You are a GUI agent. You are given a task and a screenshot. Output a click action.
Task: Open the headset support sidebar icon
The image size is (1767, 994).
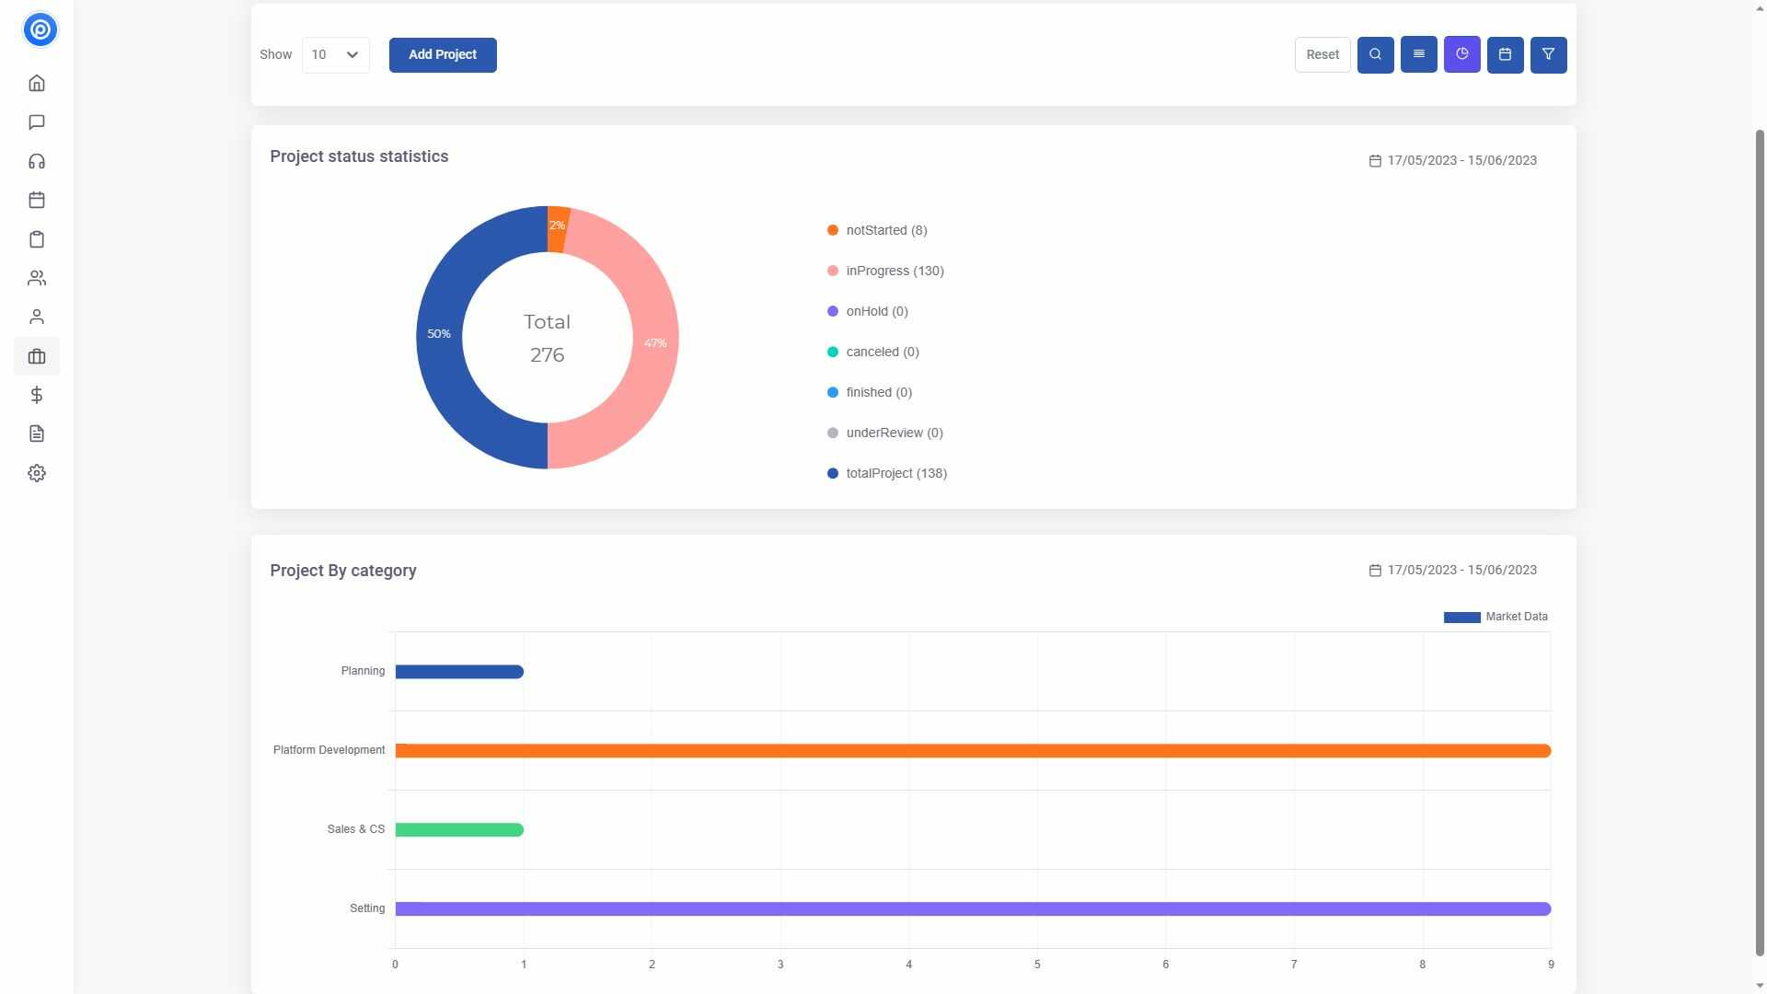(x=37, y=162)
